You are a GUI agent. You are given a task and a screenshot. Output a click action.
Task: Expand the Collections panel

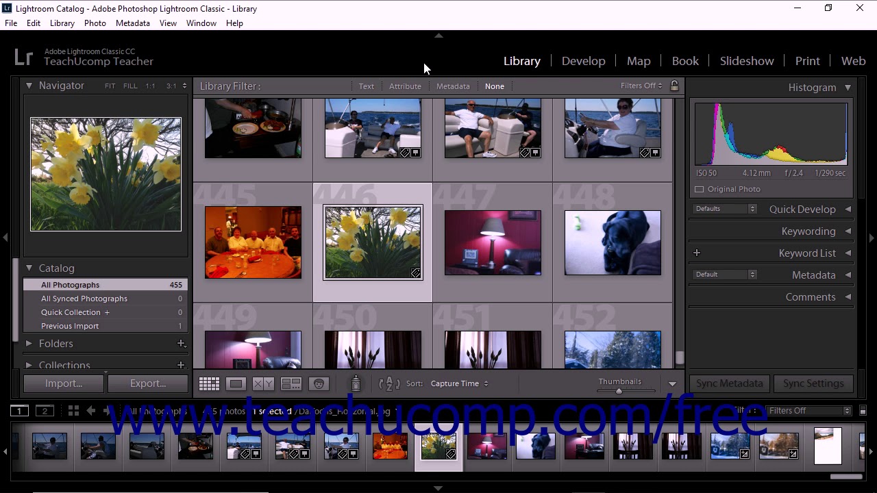(x=29, y=365)
